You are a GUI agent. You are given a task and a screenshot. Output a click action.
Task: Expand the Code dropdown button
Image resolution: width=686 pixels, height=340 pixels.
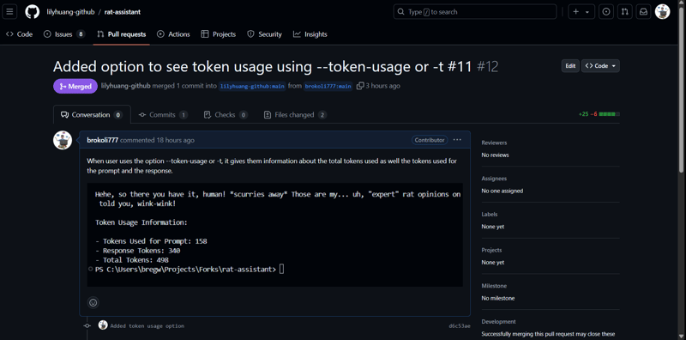pyautogui.click(x=600, y=66)
